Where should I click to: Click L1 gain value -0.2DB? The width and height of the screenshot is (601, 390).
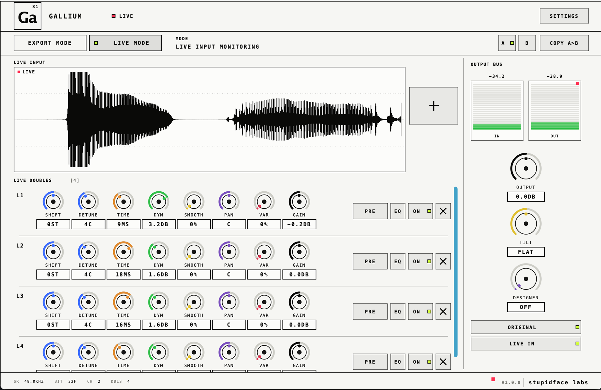click(299, 224)
